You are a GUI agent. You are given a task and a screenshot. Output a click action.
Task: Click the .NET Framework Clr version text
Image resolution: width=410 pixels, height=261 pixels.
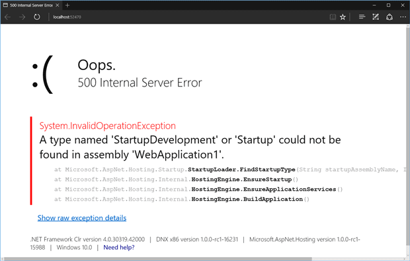click(x=87, y=239)
